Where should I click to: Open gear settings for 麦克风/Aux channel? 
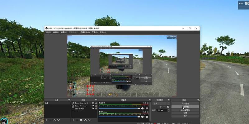click(x=147, y=117)
